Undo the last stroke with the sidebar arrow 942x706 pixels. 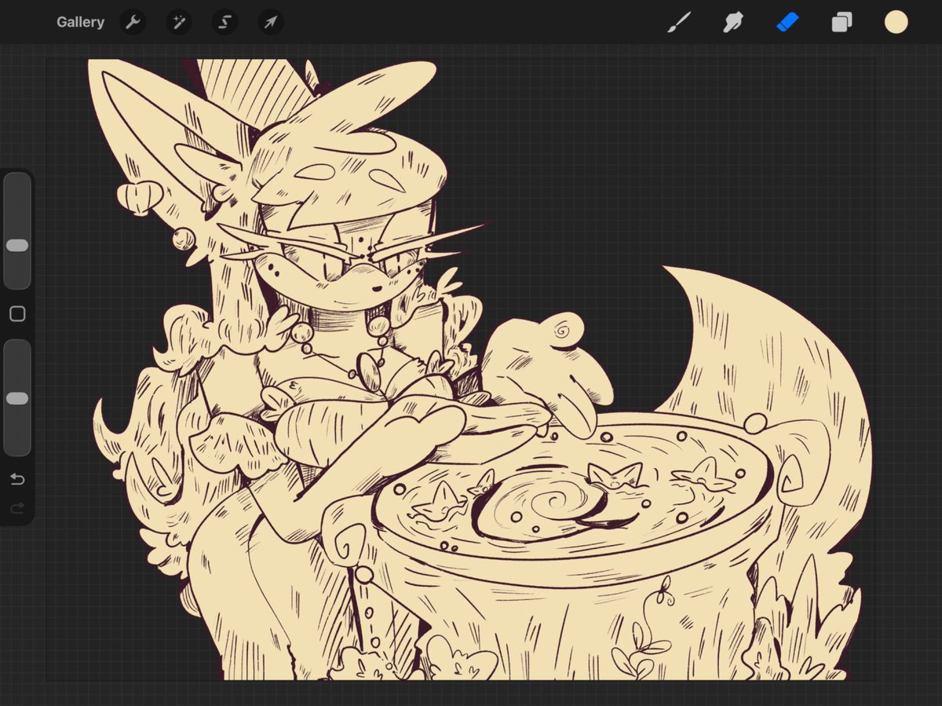[17, 479]
